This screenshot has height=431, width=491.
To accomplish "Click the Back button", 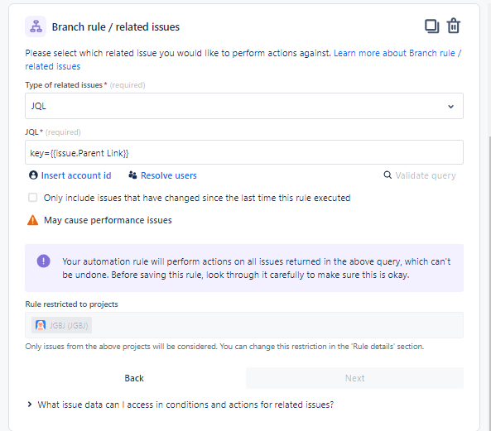I will [x=134, y=378].
